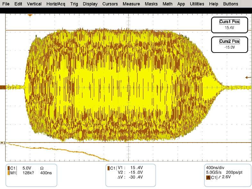The width and height of the screenshot is (252, 189).
Task: Select the channel 1 ground reference marker
Action: (x=3, y=87)
